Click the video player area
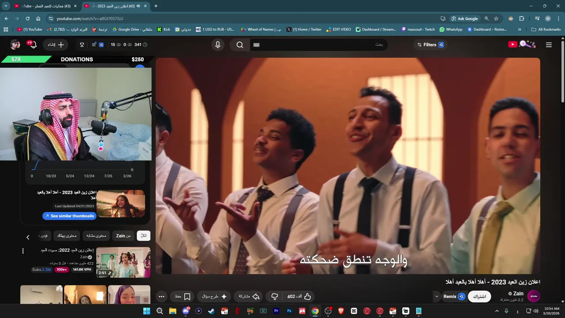The height and width of the screenshot is (318, 565). (348, 166)
